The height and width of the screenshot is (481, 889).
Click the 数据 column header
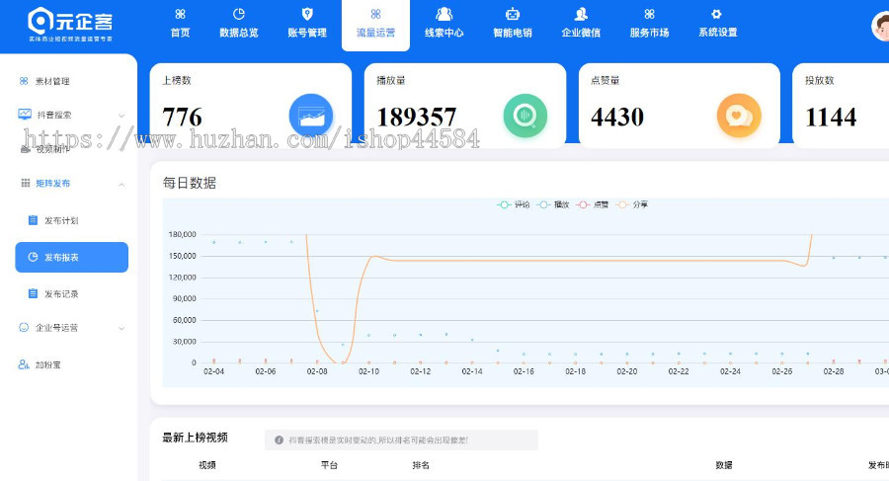pyautogui.click(x=724, y=465)
